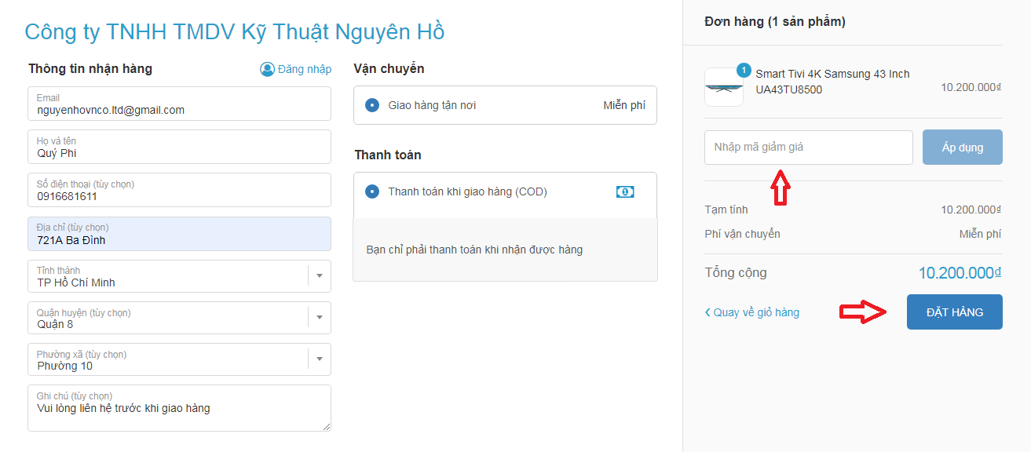The image size is (1031, 452).
Task: Click the COD cash payment icon
Action: (x=624, y=191)
